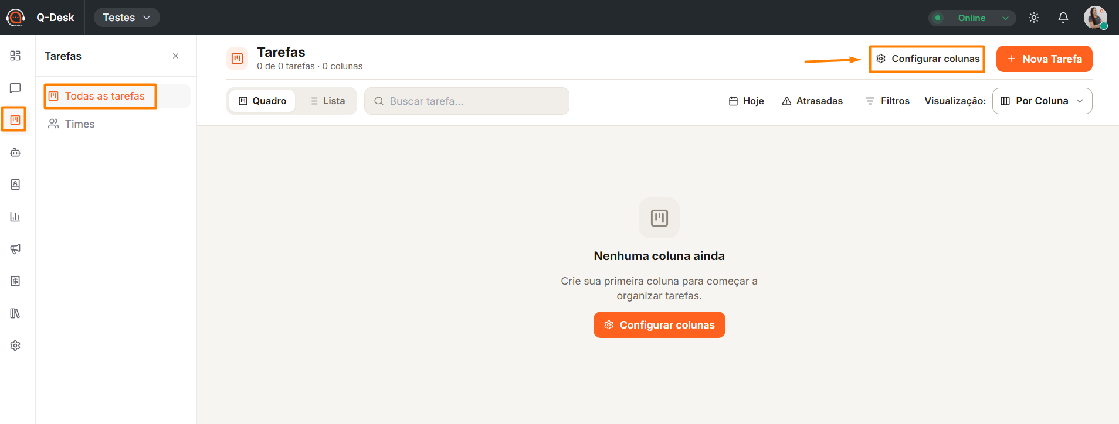Close the Tarefas side panel
The height and width of the screenshot is (424, 1119).
pos(175,56)
